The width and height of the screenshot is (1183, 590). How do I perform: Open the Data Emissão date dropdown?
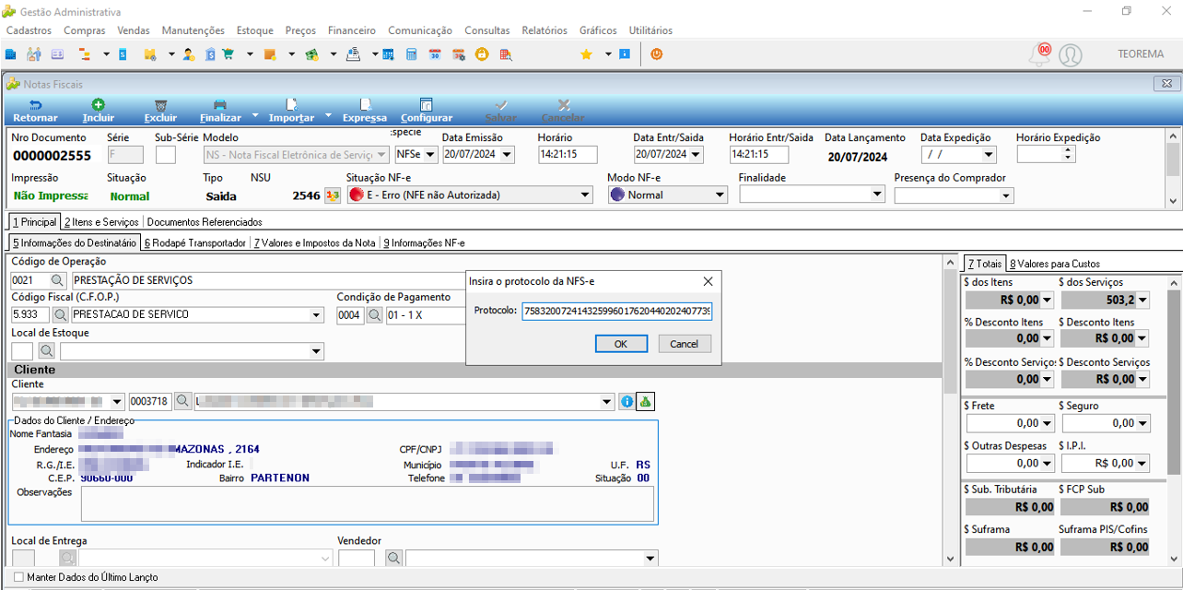click(508, 155)
